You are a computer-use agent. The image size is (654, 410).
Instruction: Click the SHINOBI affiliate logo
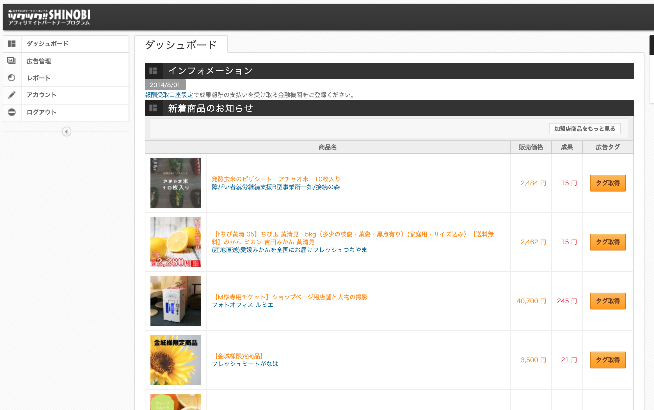tap(49, 17)
